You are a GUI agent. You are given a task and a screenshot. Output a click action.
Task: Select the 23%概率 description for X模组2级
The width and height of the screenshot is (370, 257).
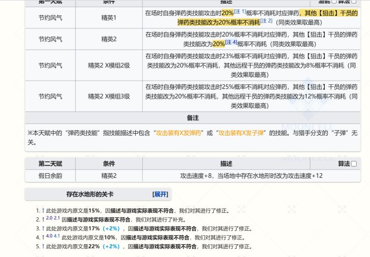coord(251,65)
